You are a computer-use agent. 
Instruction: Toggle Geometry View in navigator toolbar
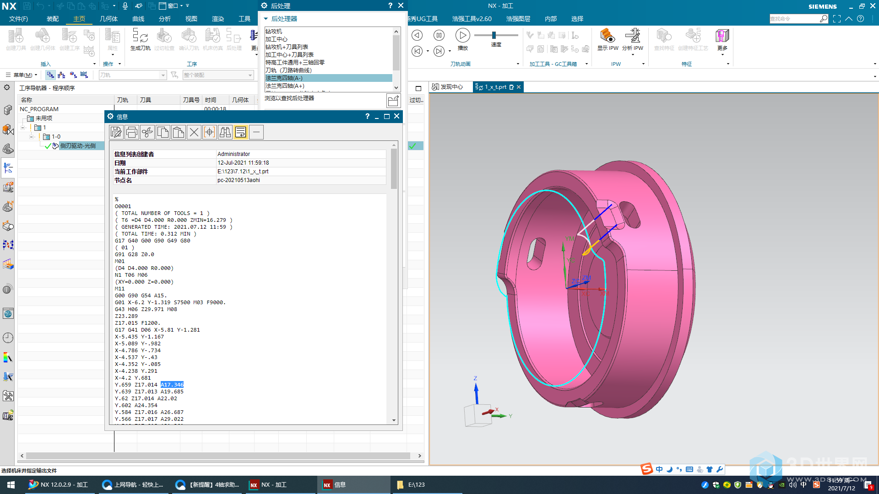[x=73, y=75]
